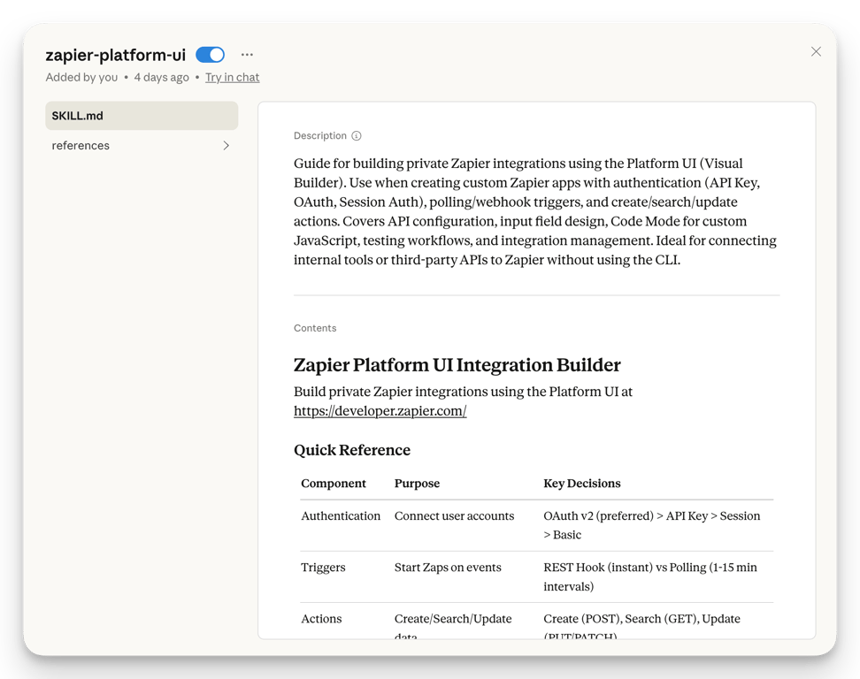This screenshot has width=860, height=679.
Task: Click the Added by you label
Action: 81,77
